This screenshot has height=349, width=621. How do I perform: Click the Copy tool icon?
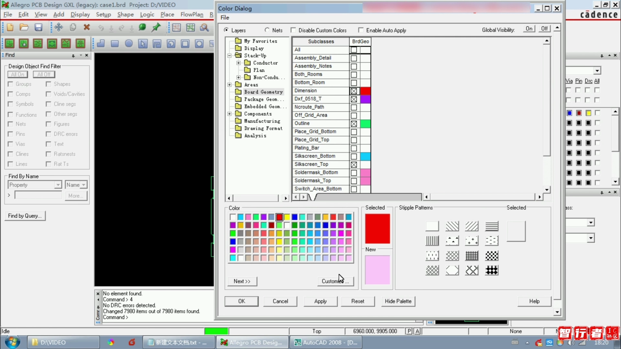[73, 28]
